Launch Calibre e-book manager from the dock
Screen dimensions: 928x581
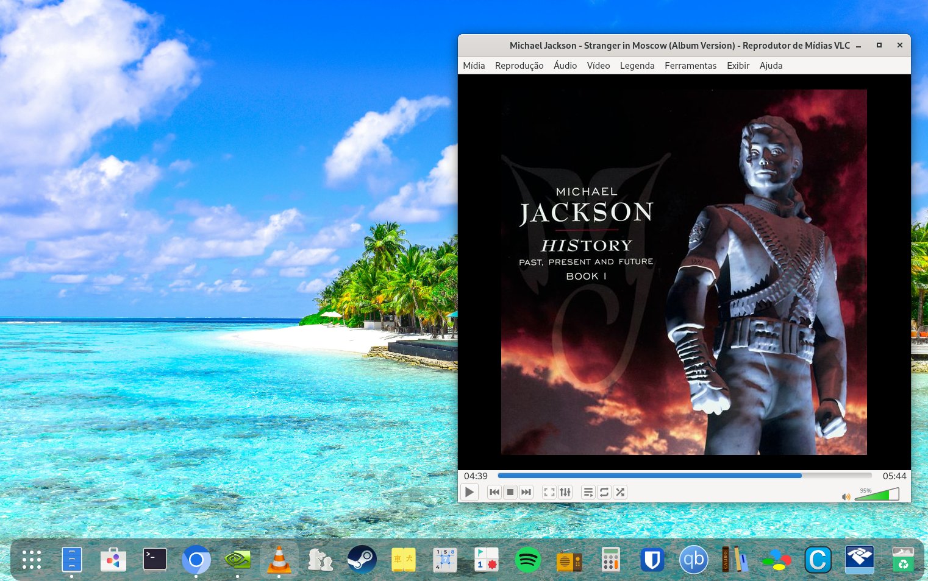[x=735, y=560]
